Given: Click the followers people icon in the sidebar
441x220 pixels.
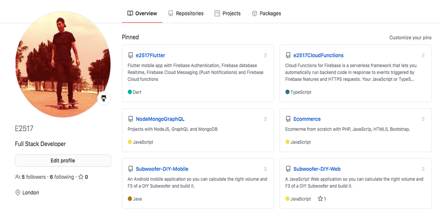Looking at the screenshot, I should tap(17, 177).
